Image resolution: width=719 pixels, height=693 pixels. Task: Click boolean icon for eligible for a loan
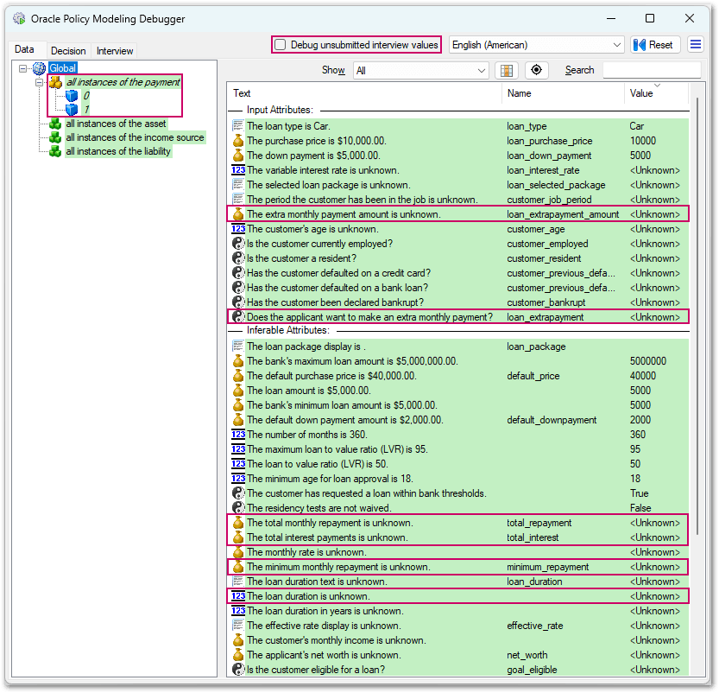coord(238,669)
